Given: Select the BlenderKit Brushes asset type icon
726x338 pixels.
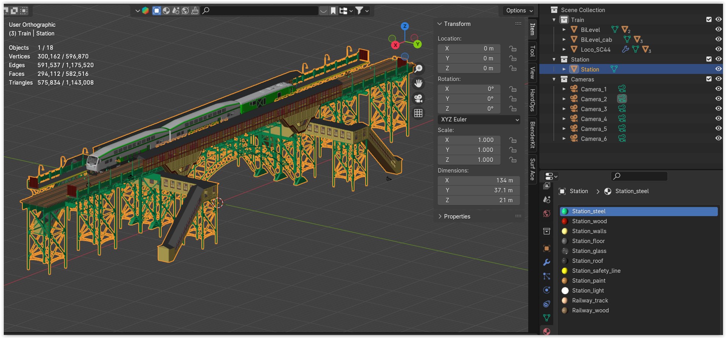Looking at the screenshot, I should [195, 11].
